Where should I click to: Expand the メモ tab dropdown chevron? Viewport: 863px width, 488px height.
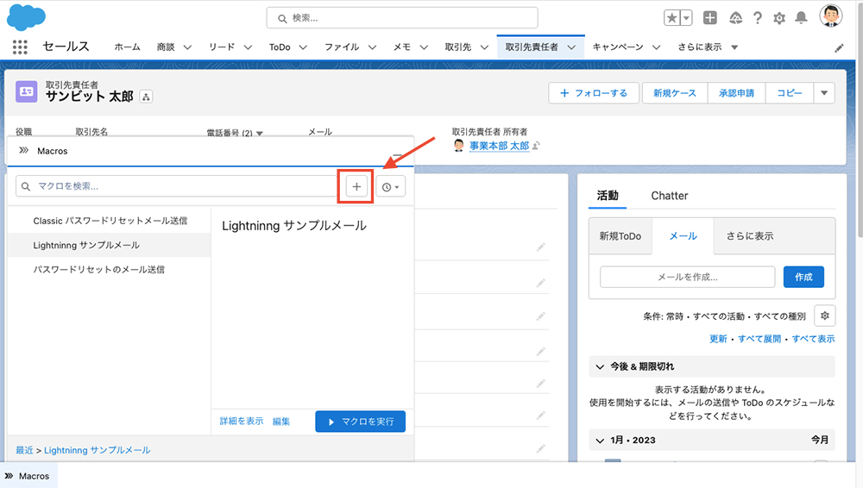pos(424,47)
